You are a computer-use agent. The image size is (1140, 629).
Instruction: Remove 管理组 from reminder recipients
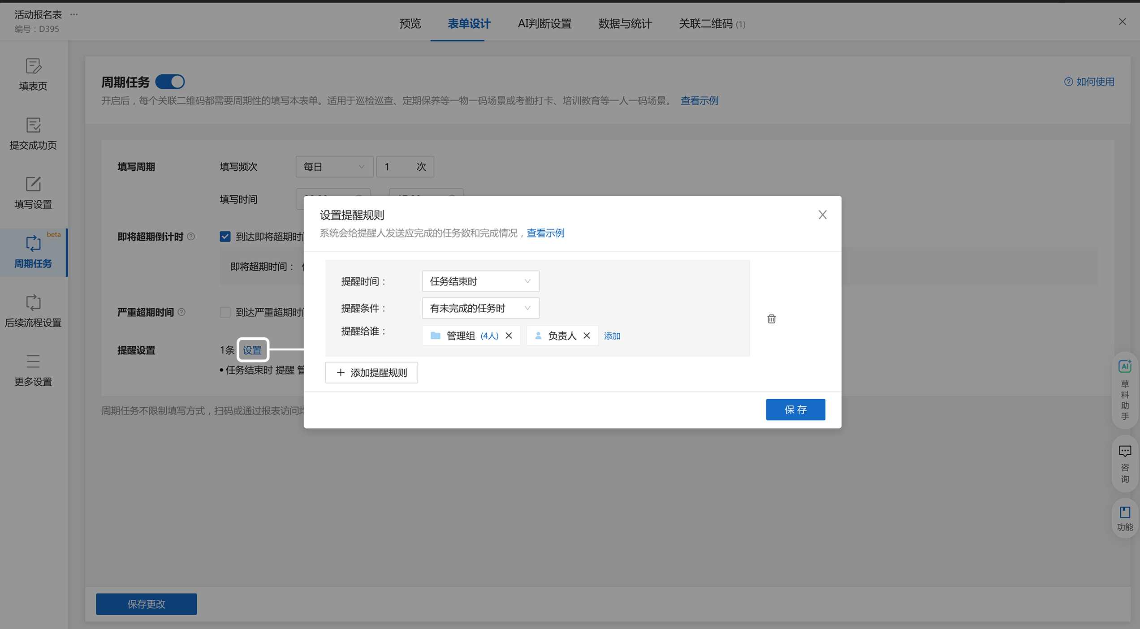(509, 336)
